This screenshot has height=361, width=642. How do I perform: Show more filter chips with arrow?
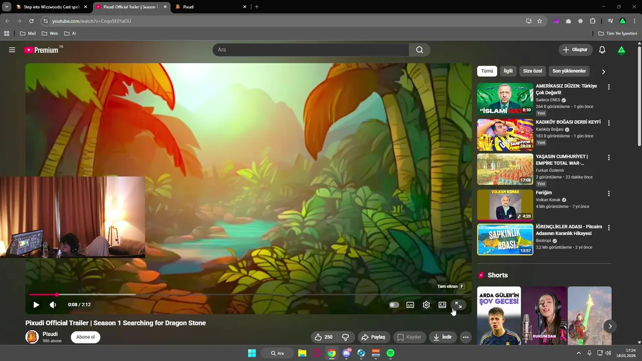(x=603, y=72)
